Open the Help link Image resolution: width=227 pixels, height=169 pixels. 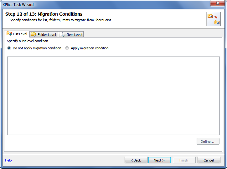8,160
